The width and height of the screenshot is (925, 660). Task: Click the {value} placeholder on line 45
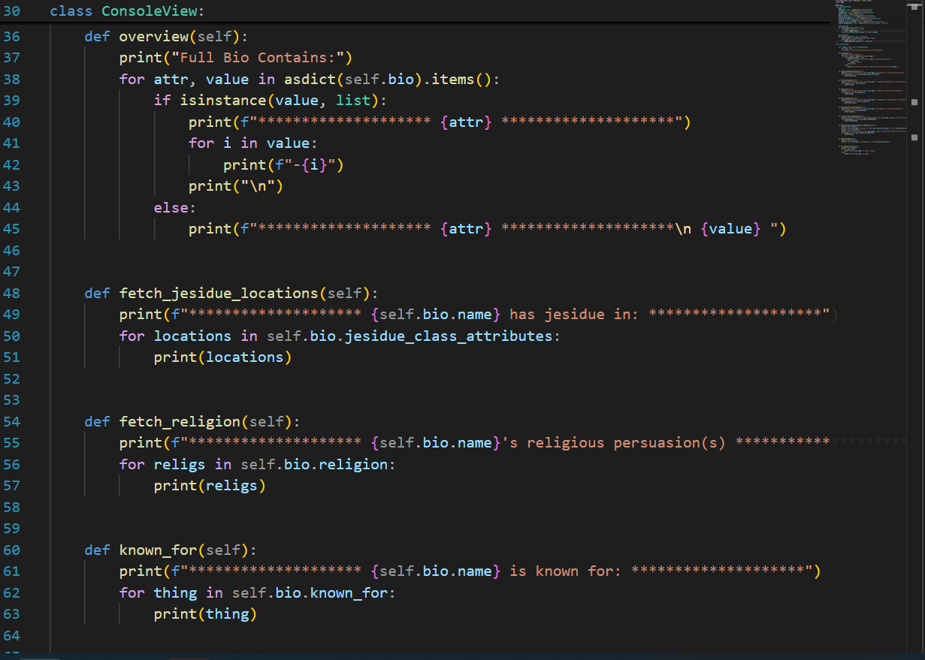pyautogui.click(x=730, y=229)
